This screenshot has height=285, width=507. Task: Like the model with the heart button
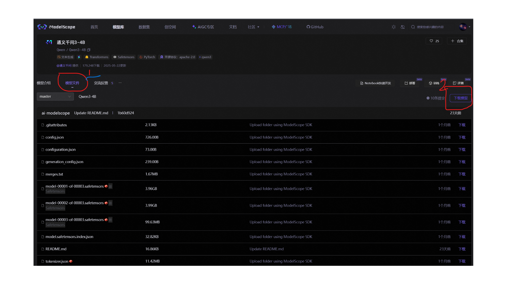tap(434, 41)
